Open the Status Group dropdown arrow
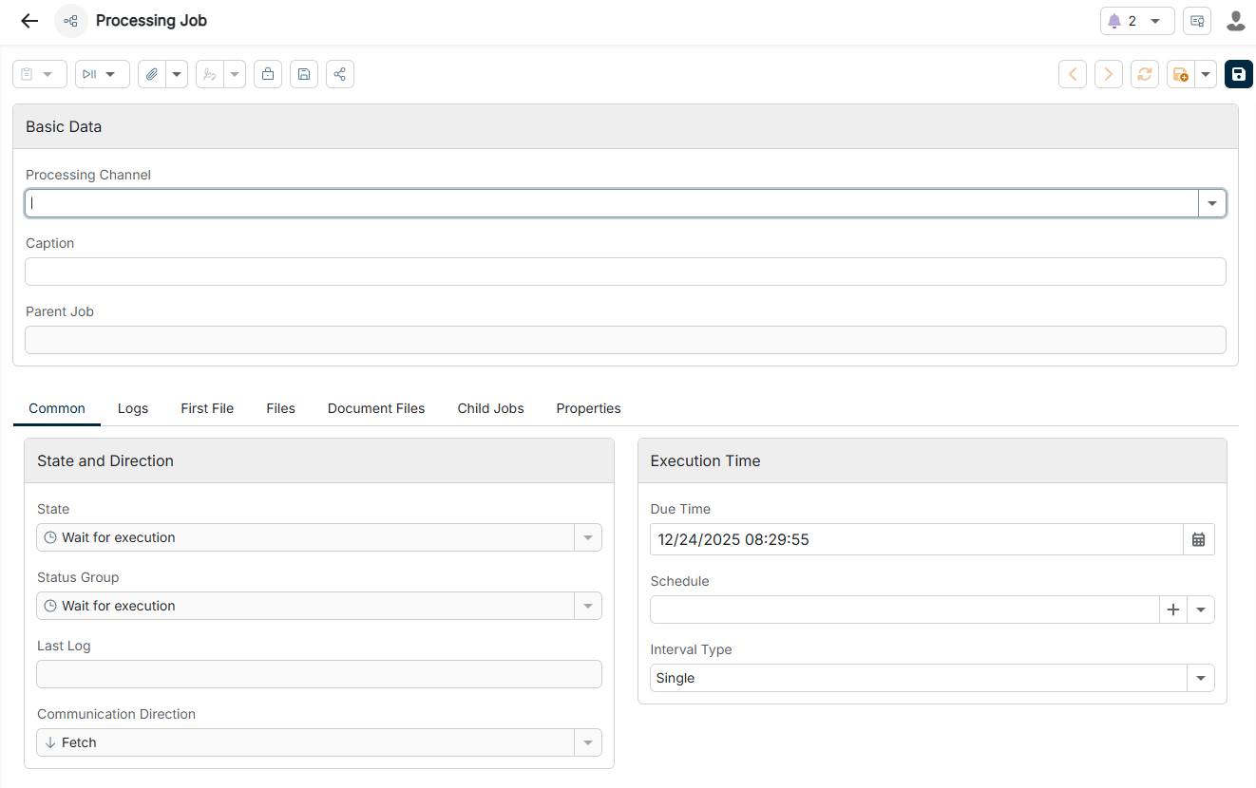 (x=588, y=606)
